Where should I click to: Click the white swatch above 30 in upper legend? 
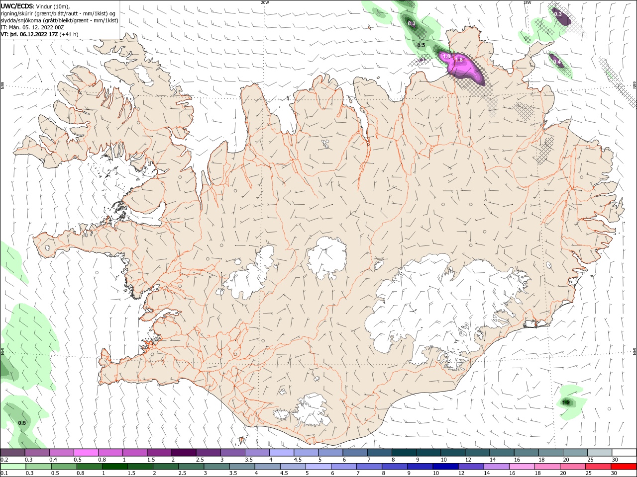[624, 453]
